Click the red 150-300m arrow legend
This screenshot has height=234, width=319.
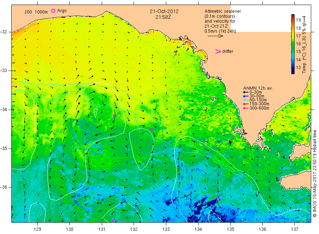tap(246, 104)
